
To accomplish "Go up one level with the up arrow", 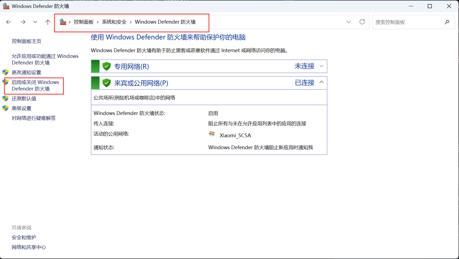I will [x=48, y=22].
